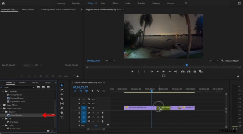The image size is (243, 134).
Task: Filter effects by 32-bit Color badge
Action: pos(43,87)
